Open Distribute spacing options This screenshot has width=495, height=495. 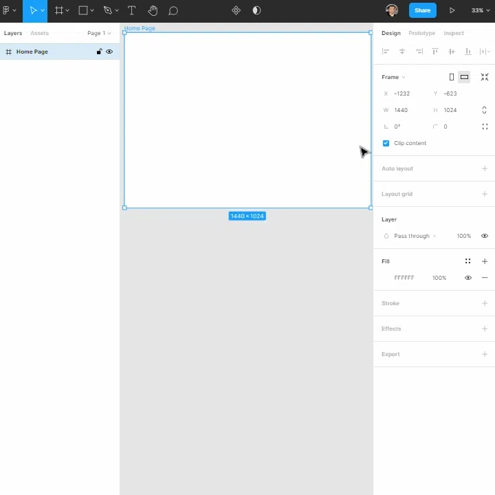485,51
